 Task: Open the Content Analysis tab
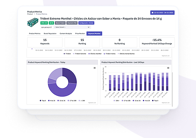click(66, 33)
